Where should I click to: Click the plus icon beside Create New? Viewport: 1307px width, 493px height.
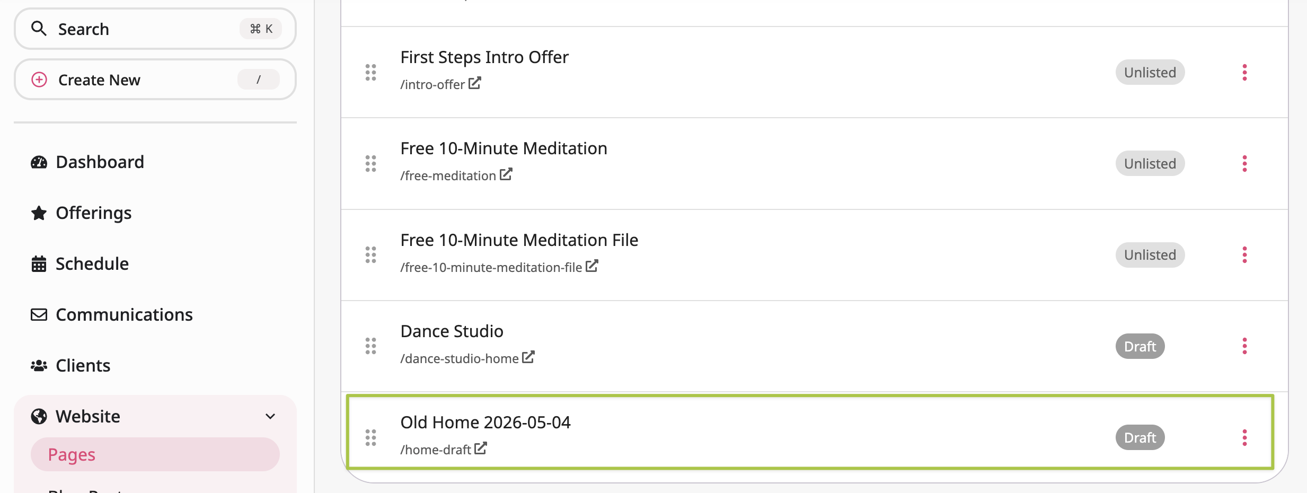point(39,80)
